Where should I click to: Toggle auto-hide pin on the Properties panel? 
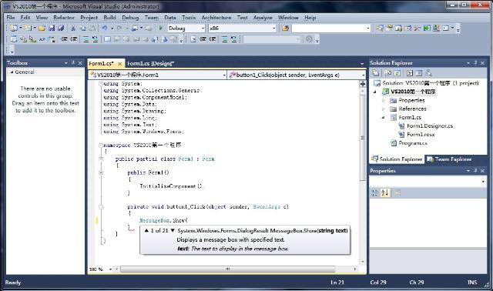475,171
